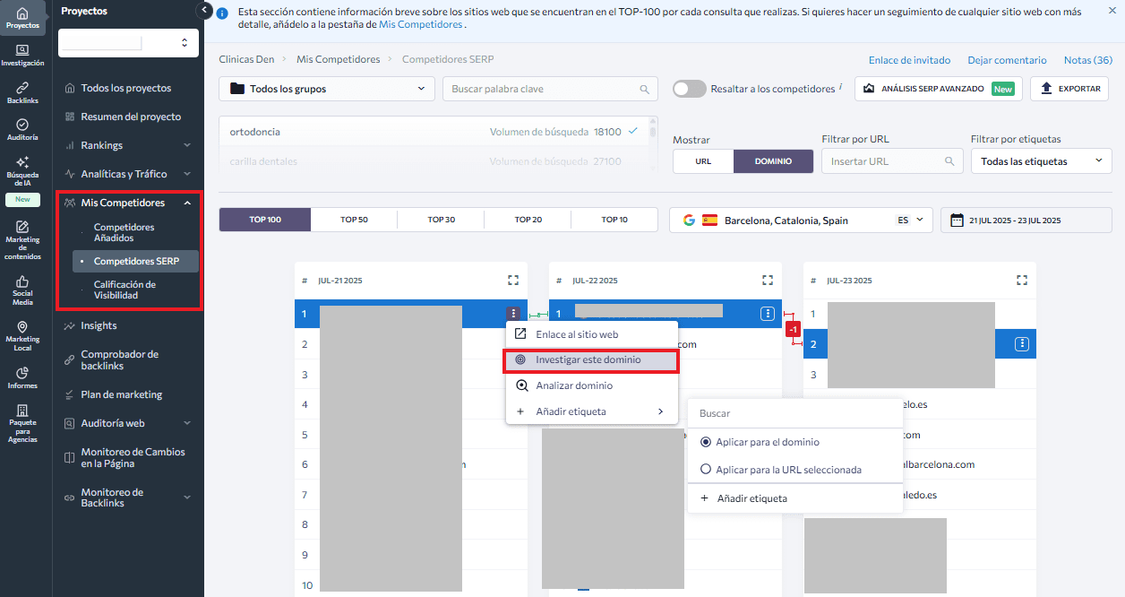The width and height of the screenshot is (1125, 597).
Task: Click three-dot menu on JUL-22 row 1
Action: click(768, 314)
